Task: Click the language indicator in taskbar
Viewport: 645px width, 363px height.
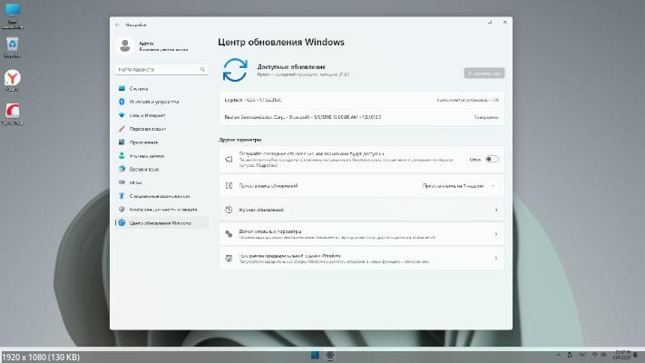Action: pos(582,355)
